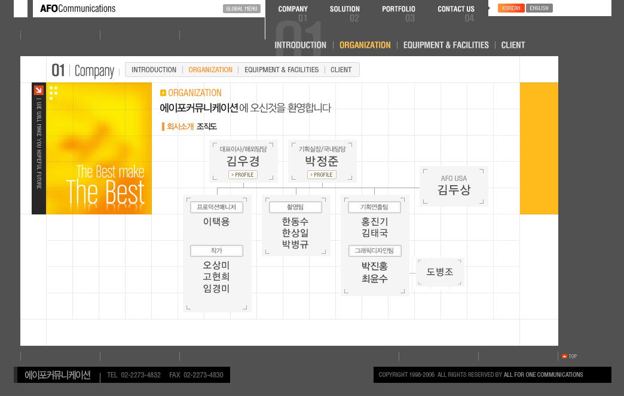Select INTRODUCTION in the dark submenu
The image size is (624, 396).
click(x=300, y=45)
